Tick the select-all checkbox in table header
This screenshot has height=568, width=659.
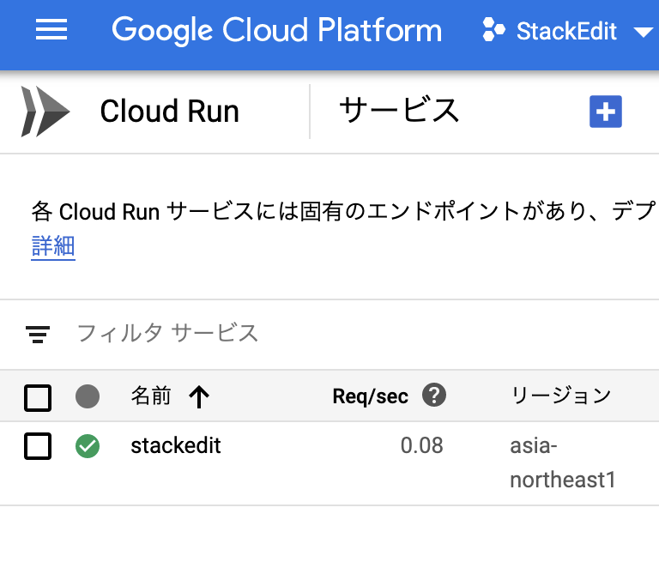38,397
